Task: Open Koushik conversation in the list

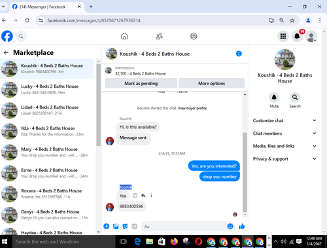Action: 47,69
